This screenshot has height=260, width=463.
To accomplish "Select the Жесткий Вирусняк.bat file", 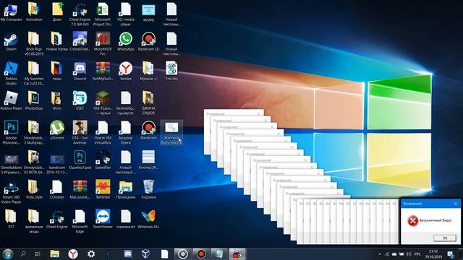I will pos(171,132).
